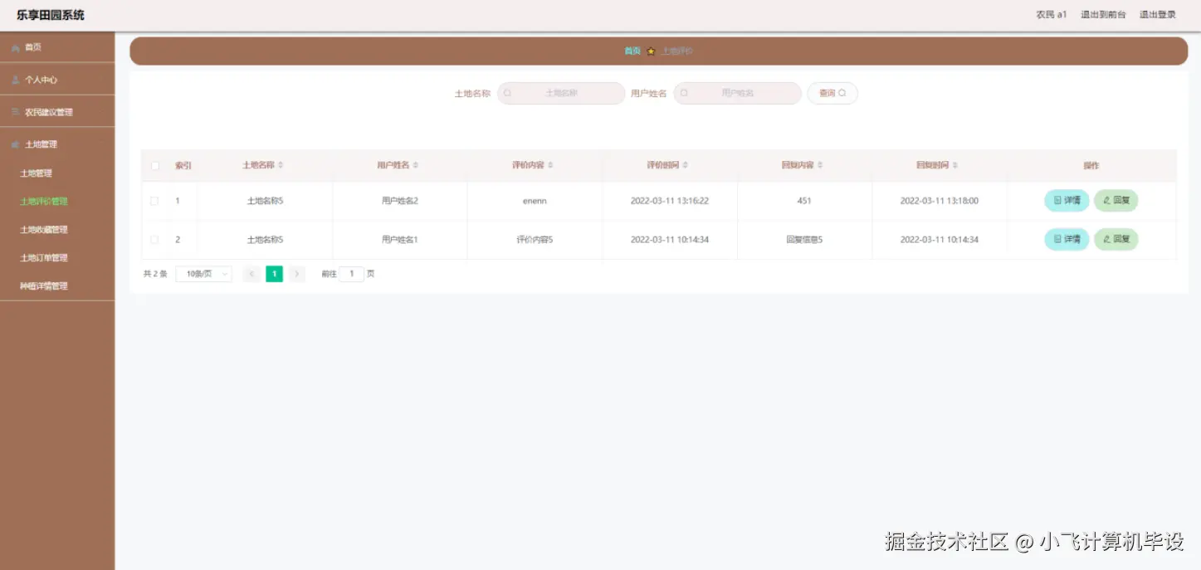This screenshot has height=570, width=1201.
Task: Click the 用户姓名2 cell
Action: coord(400,201)
